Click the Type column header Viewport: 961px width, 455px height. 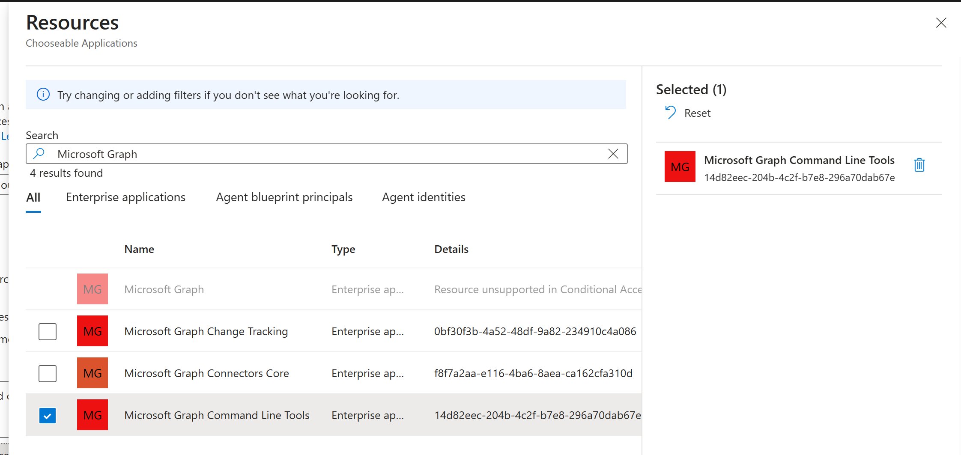tap(343, 249)
